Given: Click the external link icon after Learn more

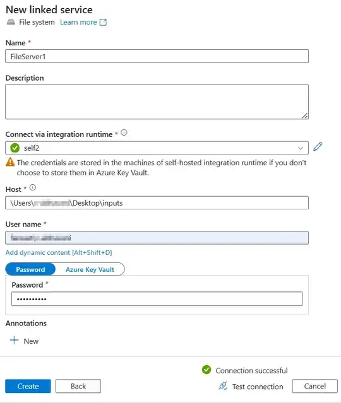Looking at the screenshot, I should click(x=103, y=22).
